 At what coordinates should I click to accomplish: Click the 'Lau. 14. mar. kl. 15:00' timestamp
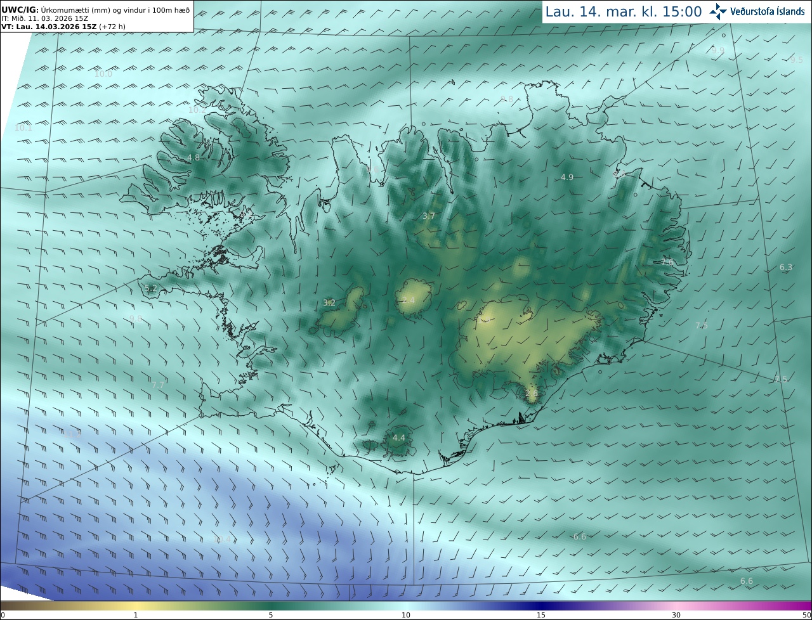tap(624, 11)
